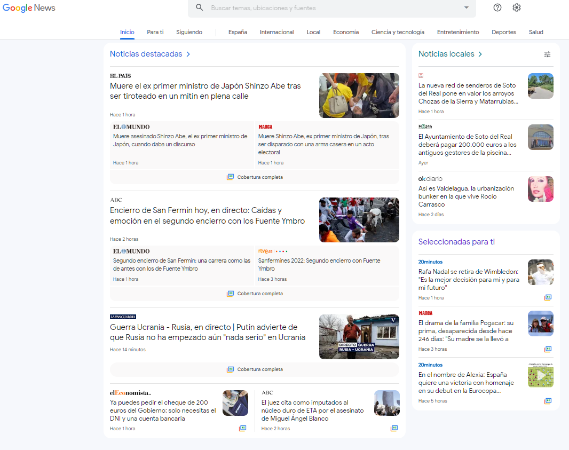Viewport: 569px width, 450px height.
Task: Read the El País Shinzo Abe headline
Action: (x=206, y=91)
